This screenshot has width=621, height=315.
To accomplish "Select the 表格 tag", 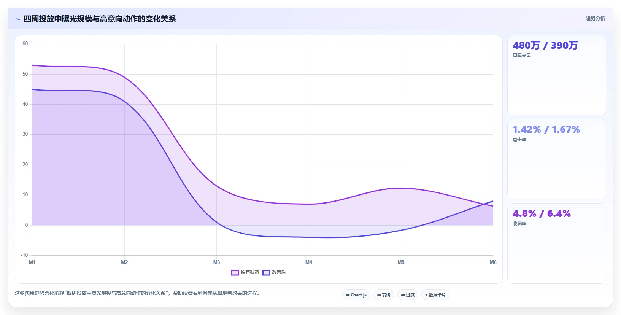I will (x=384, y=295).
